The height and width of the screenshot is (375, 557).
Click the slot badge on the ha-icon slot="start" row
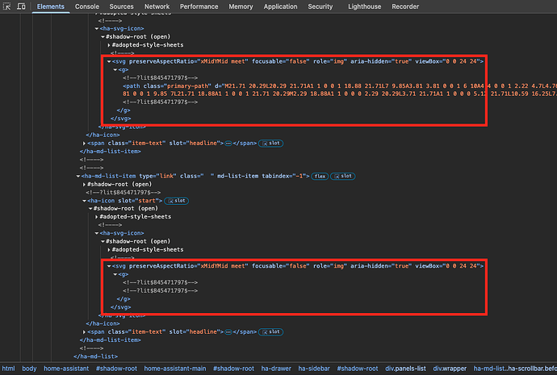(177, 201)
